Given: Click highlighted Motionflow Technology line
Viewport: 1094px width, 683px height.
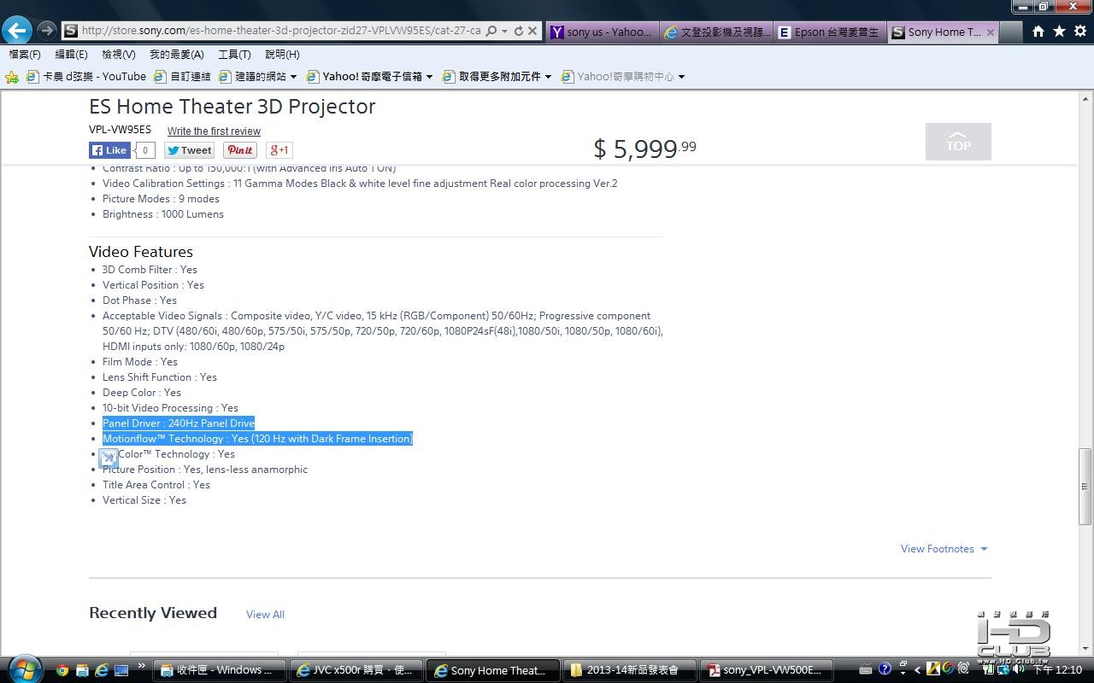Looking at the screenshot, I should [257, 439].
